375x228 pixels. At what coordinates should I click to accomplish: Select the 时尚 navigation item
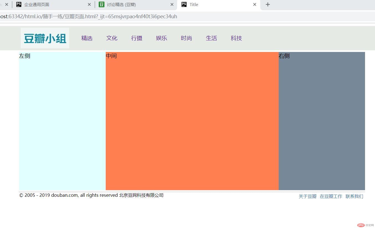point(187,38)
